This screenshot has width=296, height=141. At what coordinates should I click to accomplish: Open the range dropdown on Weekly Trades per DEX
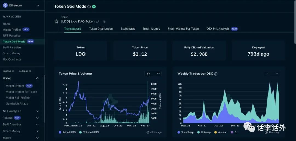point(272,74)
